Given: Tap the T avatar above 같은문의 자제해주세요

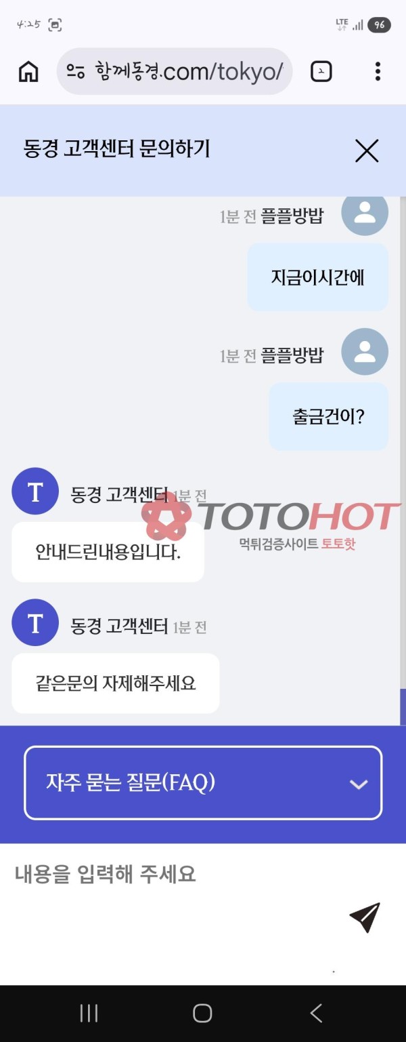Looking at the screenshot, I should (x=35, y=622).
